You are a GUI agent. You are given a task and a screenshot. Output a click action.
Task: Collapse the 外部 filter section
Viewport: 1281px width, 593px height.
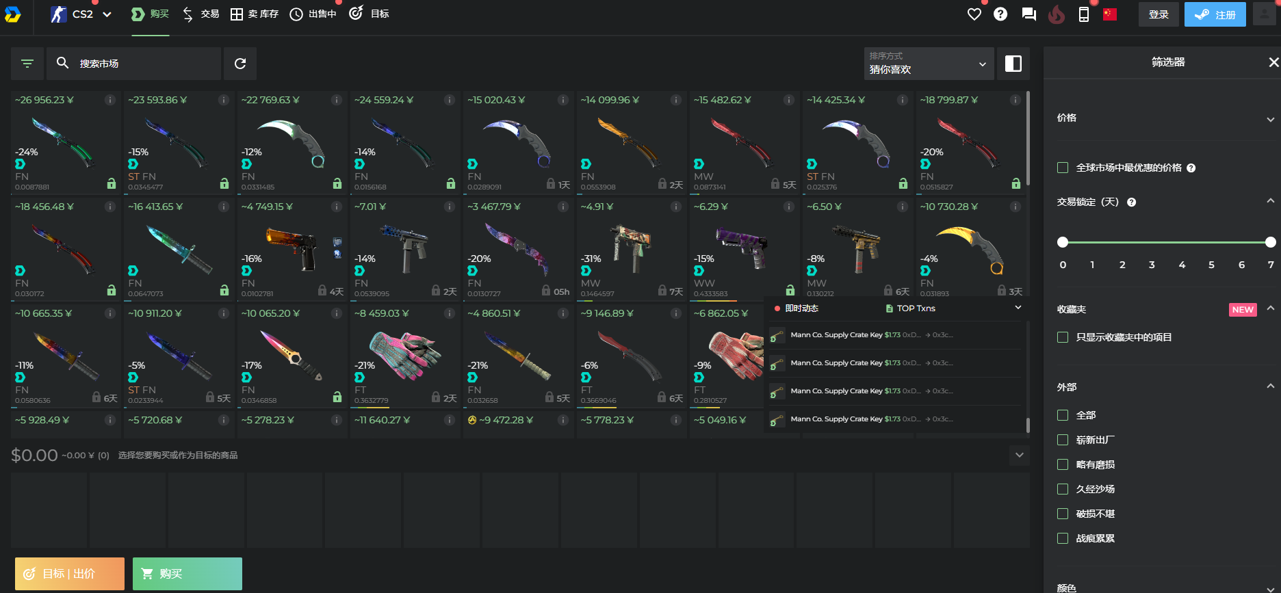pos(1270,386)
